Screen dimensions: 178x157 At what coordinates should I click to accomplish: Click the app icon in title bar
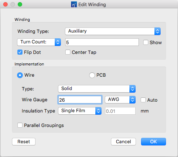point(74,5)
